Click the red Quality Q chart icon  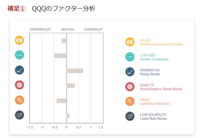19,85
